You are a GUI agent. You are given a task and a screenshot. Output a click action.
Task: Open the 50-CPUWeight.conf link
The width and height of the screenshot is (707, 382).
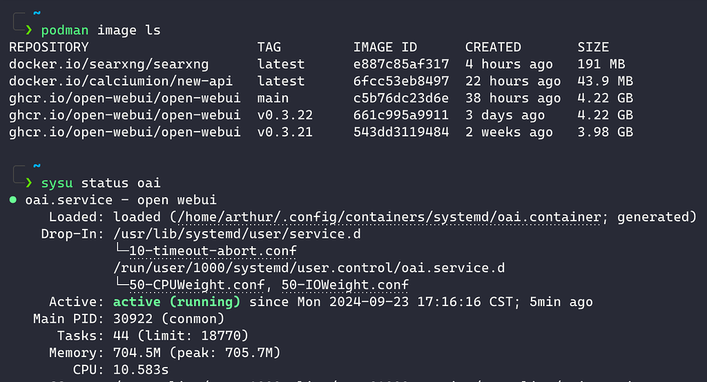pos(197,285)
